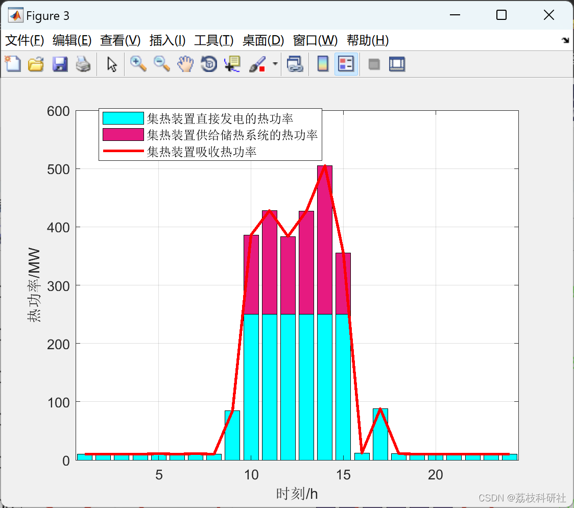This screenshot has width=574, height=508.
Task: Click Show Plot Tools and Dock Figure
Action: (397, 64)
